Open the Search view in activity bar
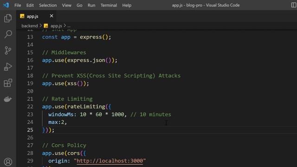 coord(8,34)
